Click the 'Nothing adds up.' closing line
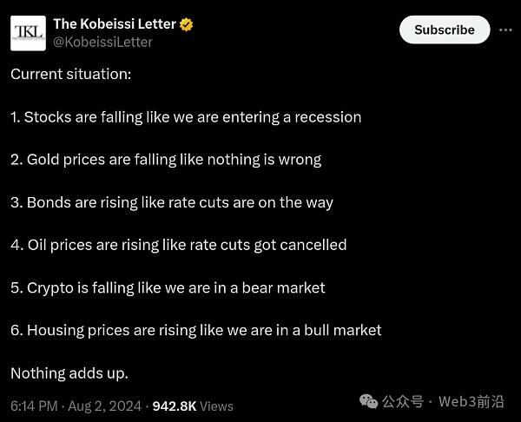This screenshot has height=422, width=521. pyautogui.click(x=69, y=373)
